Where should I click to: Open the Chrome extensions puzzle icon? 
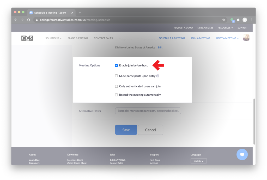[x=238, y=20]
